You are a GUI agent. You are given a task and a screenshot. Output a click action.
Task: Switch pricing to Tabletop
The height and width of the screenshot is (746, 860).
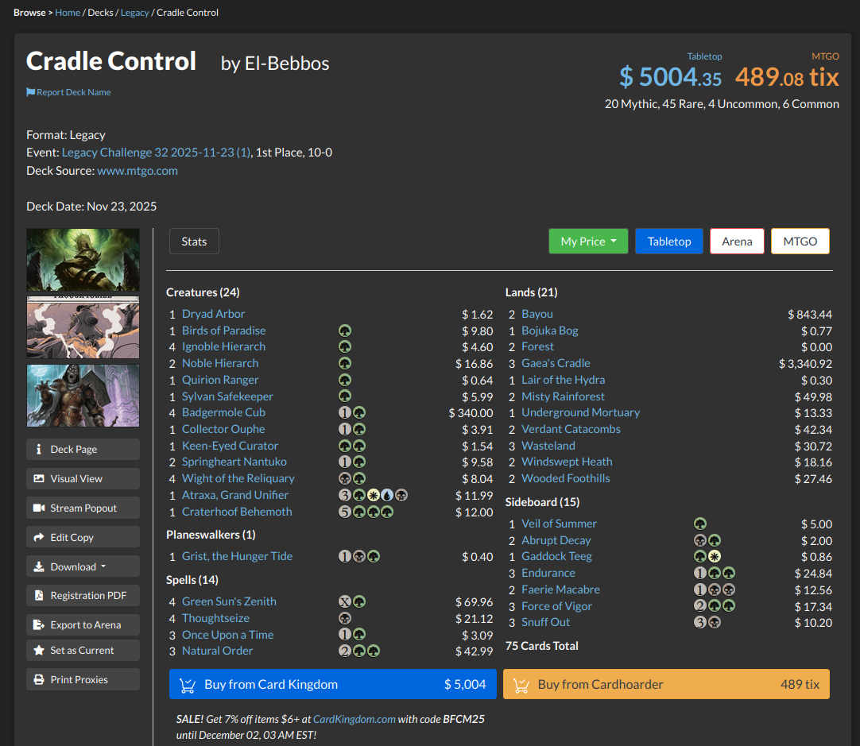(x=669, y=242)
